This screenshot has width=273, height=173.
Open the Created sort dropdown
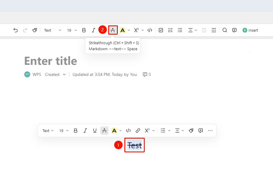click(55, 74)
